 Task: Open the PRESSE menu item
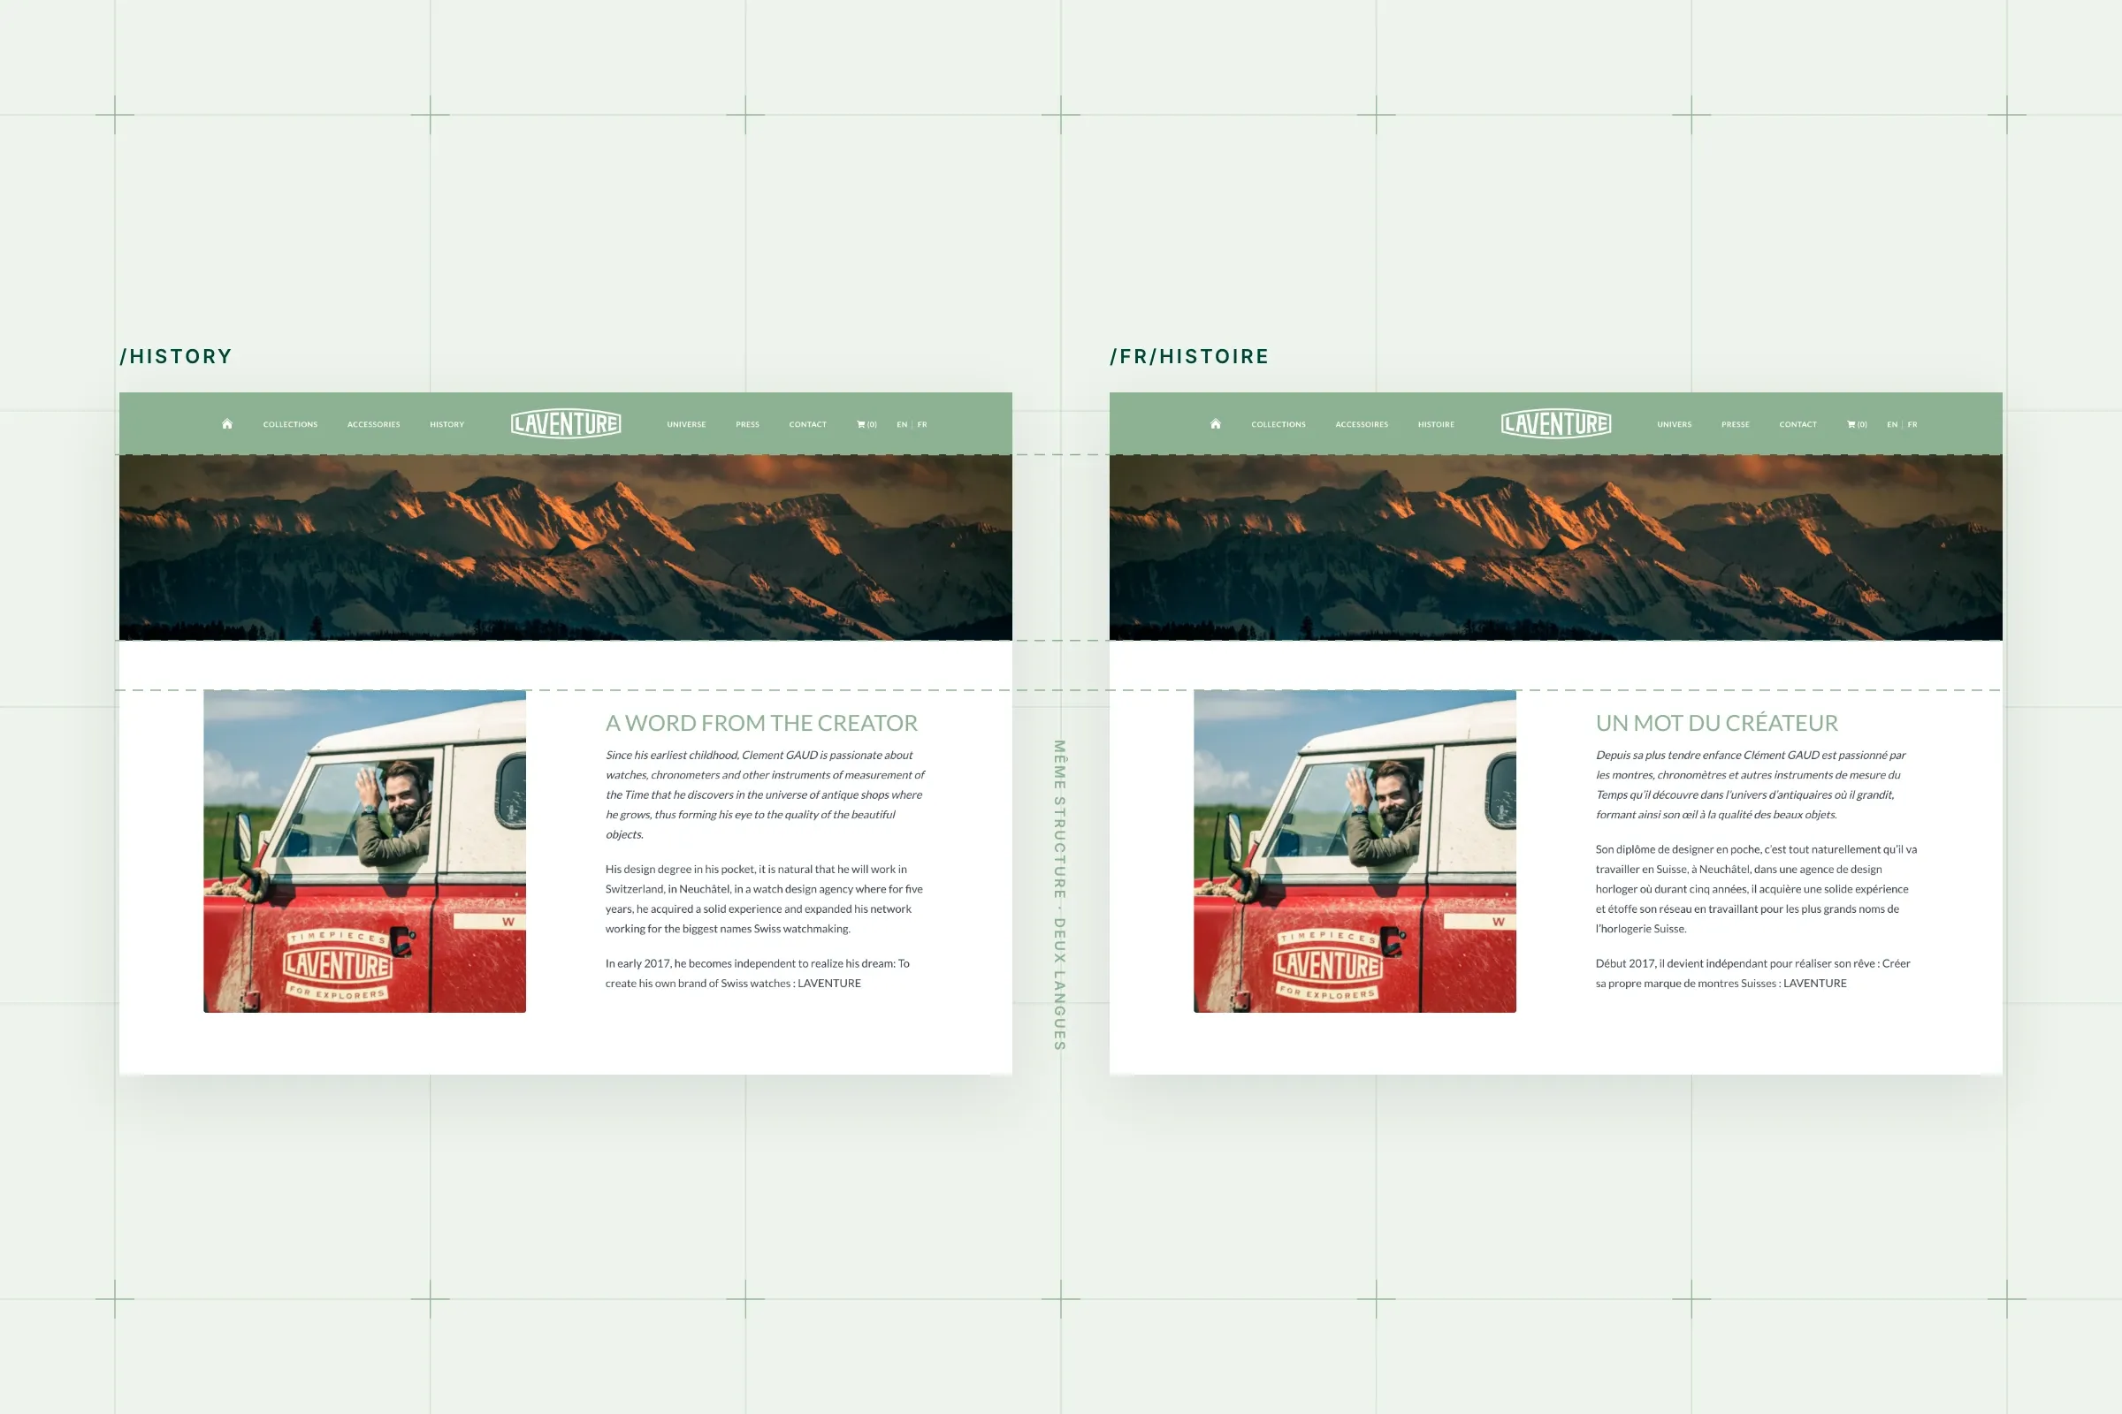tap(1735, 425)
